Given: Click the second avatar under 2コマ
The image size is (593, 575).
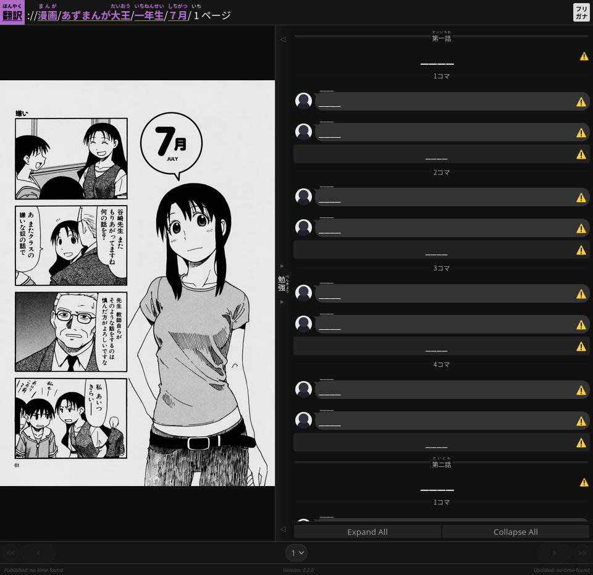Looking at the screenshot, I should [x=303, y=227].
